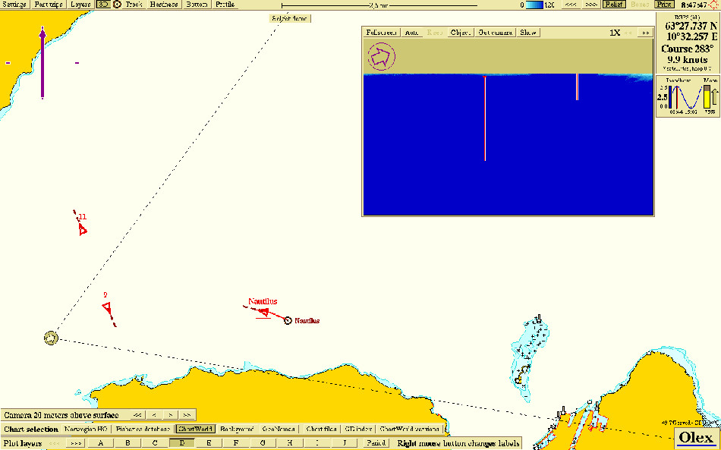Toggle the Boxes button
Image resolution: width=721 pixels, height=450 pixels.
pyautogui.click(x=639, y=5)
